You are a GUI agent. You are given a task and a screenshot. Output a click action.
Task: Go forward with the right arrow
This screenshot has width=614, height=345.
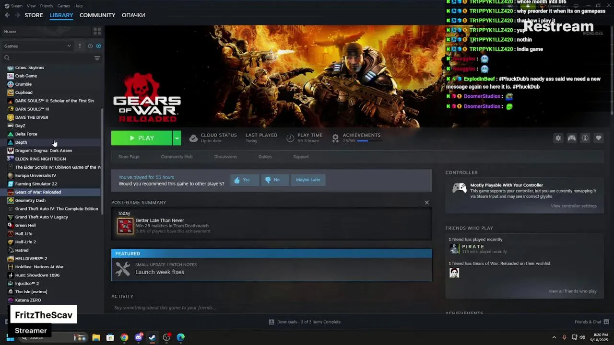coord(18,15)
